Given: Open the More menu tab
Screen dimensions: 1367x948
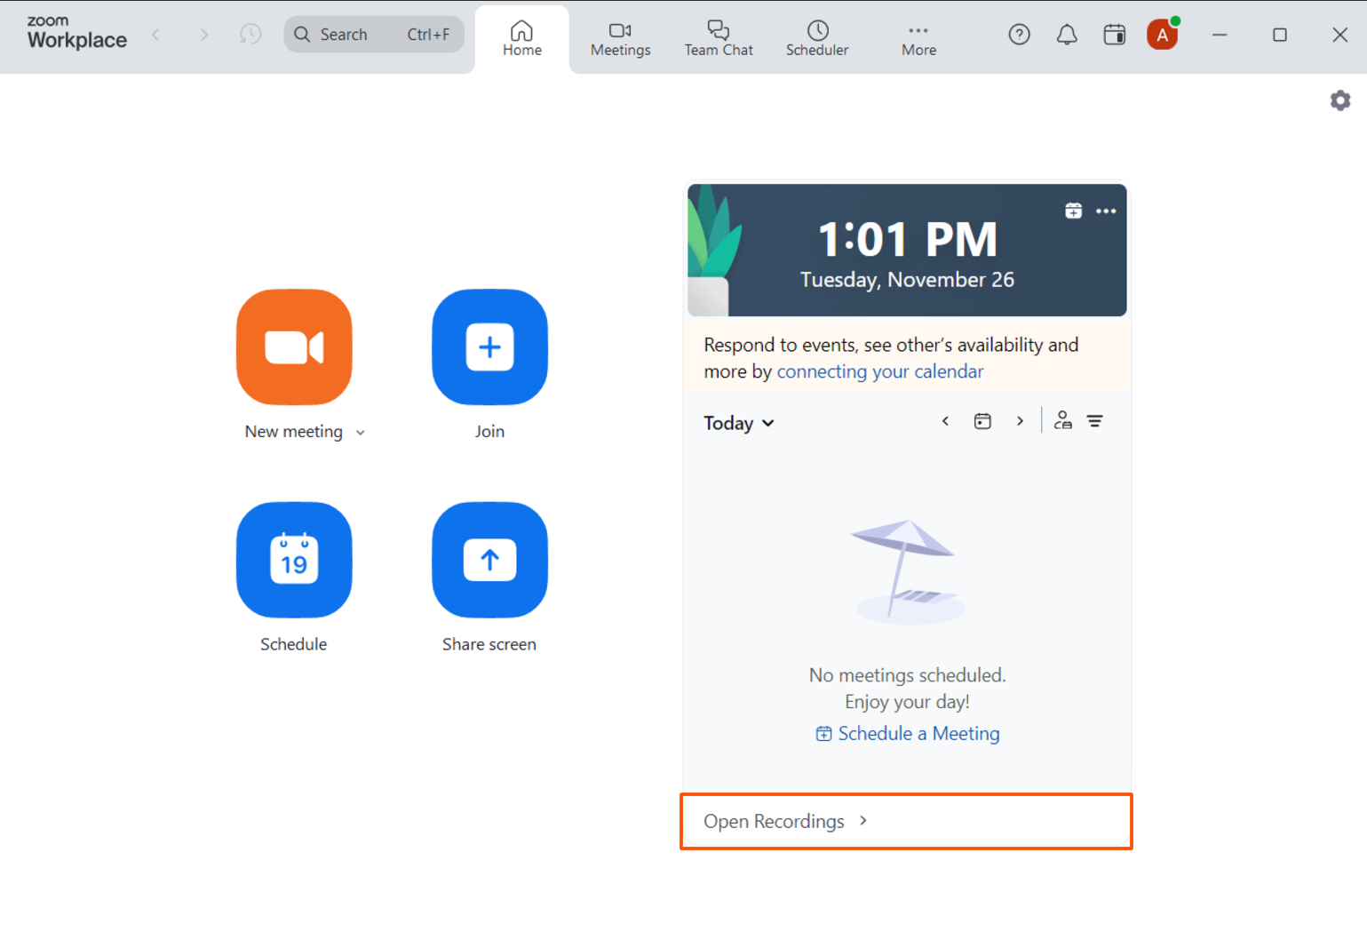Looking at the screenshot, I should [x=918, y=39].
